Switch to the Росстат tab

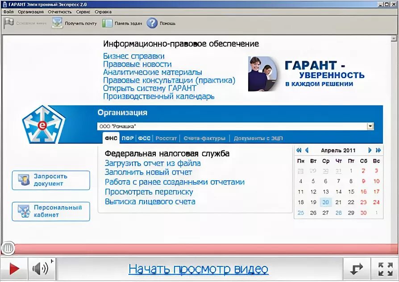[x=166, y=138]
